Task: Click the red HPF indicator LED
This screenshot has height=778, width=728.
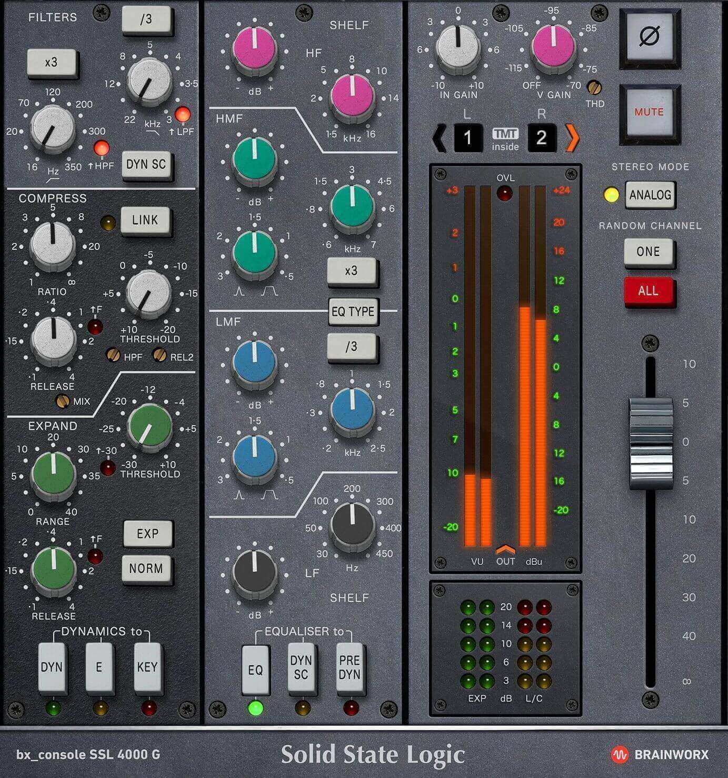Action: 101,148
